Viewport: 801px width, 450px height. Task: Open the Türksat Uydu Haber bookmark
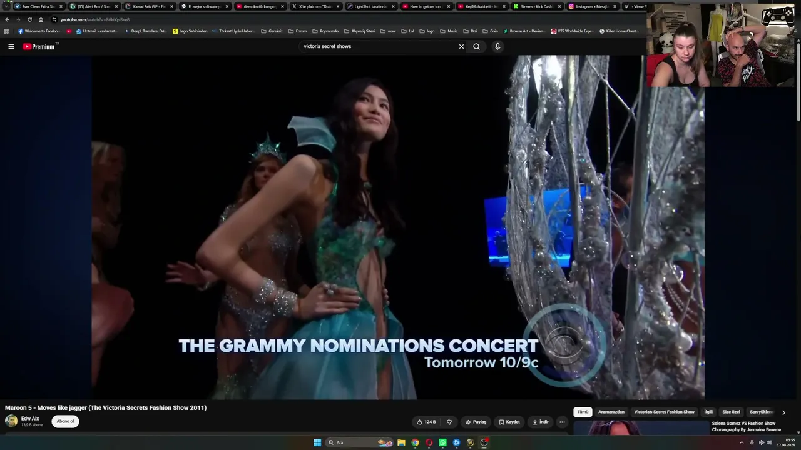233,31
